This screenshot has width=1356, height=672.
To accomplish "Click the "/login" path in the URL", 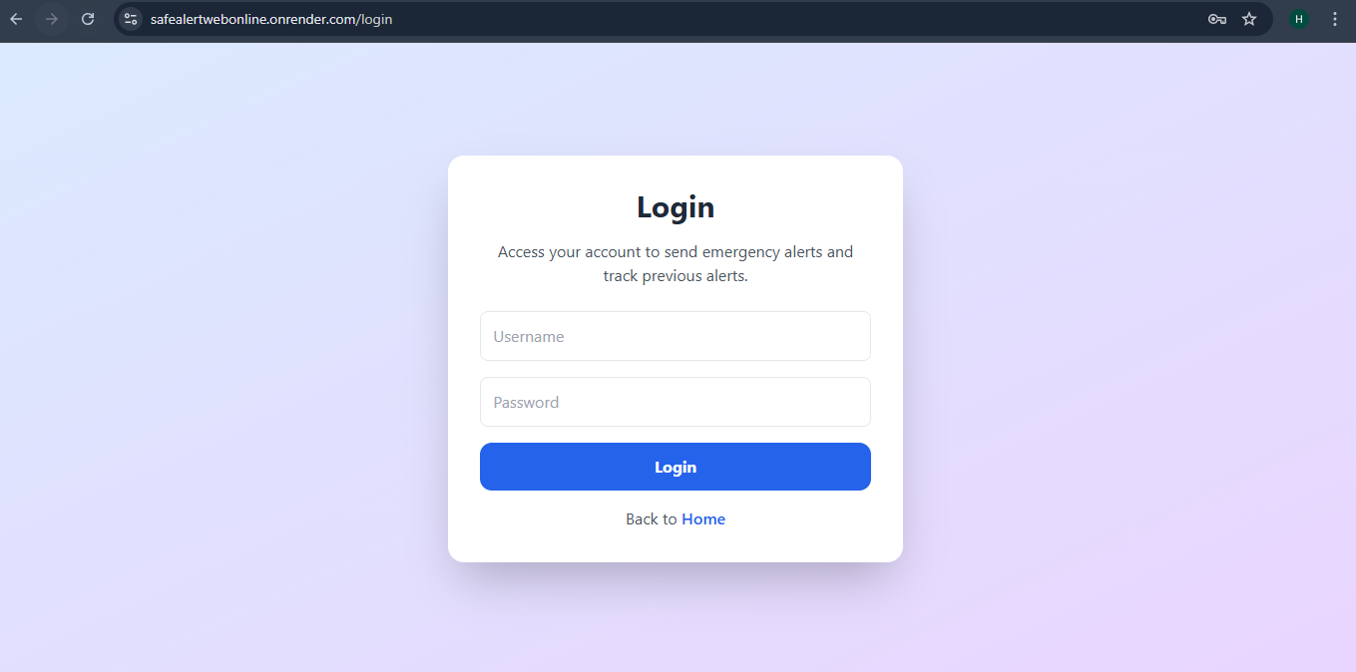I will 375,19.
